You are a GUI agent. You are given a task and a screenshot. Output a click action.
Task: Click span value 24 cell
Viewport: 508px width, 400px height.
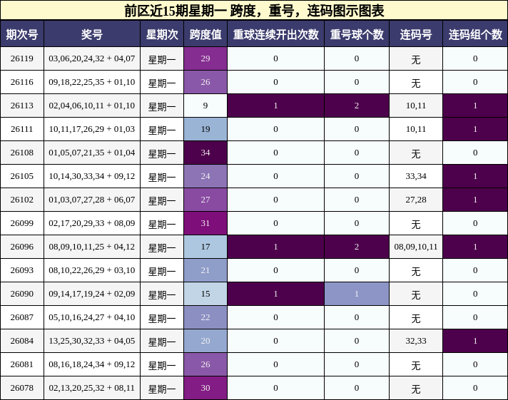click(x=205, y=176)
